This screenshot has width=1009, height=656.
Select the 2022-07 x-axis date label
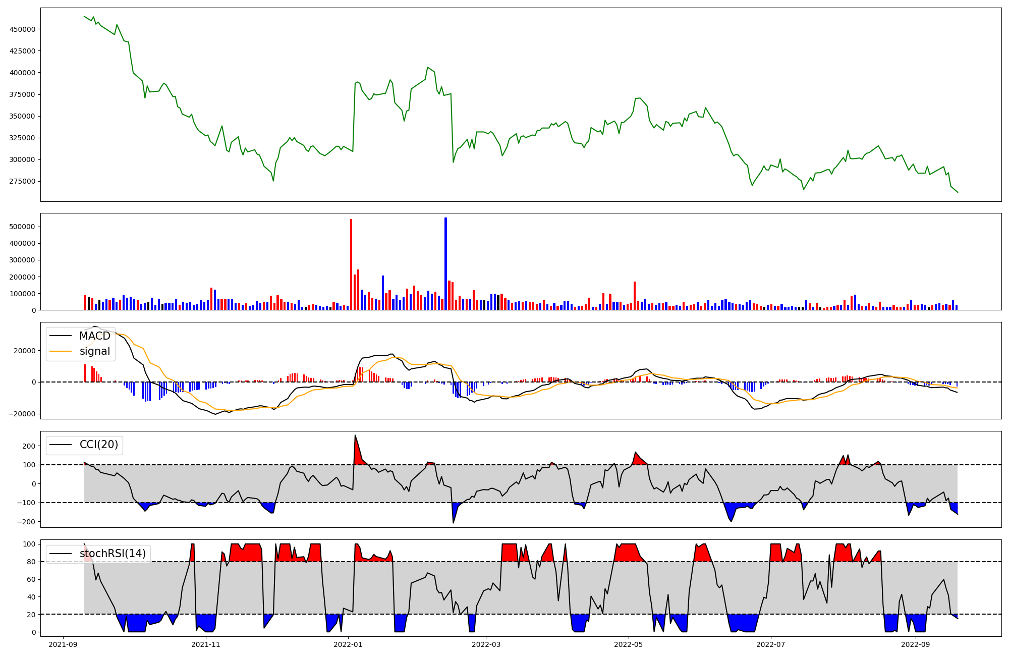771,644
